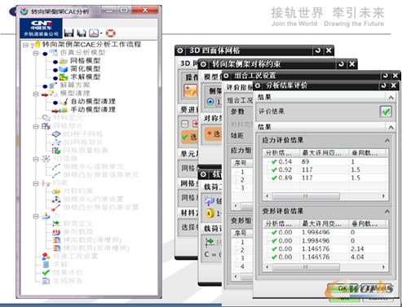402x307 pixels.
Task: Select the 0.54 stress result row
Action: click(x=325, y=162)
